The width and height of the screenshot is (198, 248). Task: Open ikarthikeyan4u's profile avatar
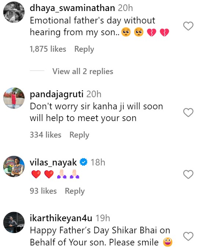click(x=14, y=222)
